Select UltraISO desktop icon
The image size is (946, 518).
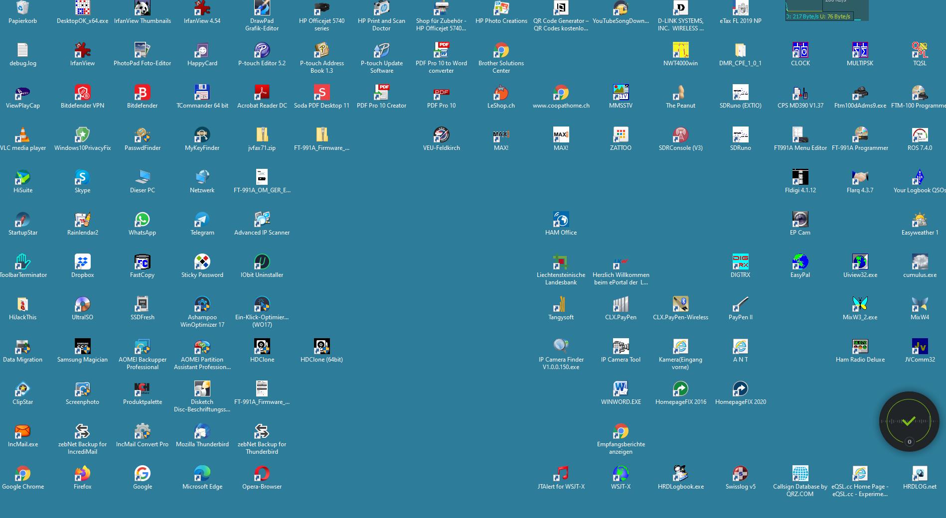point(83,304)
